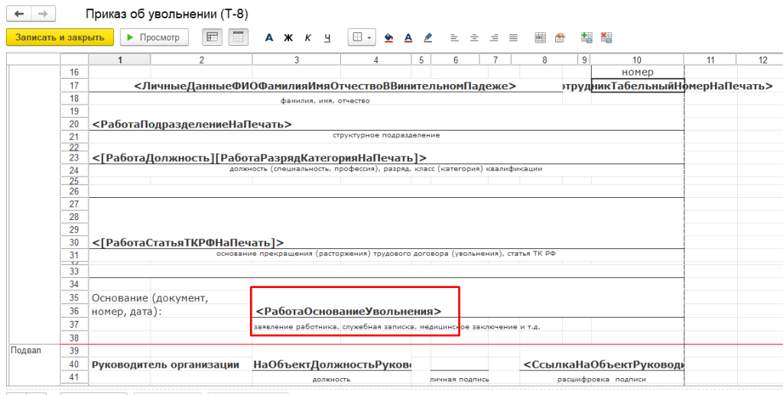Image resolution: width=783 pixels, height=395 pixels.
Task: Open the cell borders dropdown
Action: [362, 37]
